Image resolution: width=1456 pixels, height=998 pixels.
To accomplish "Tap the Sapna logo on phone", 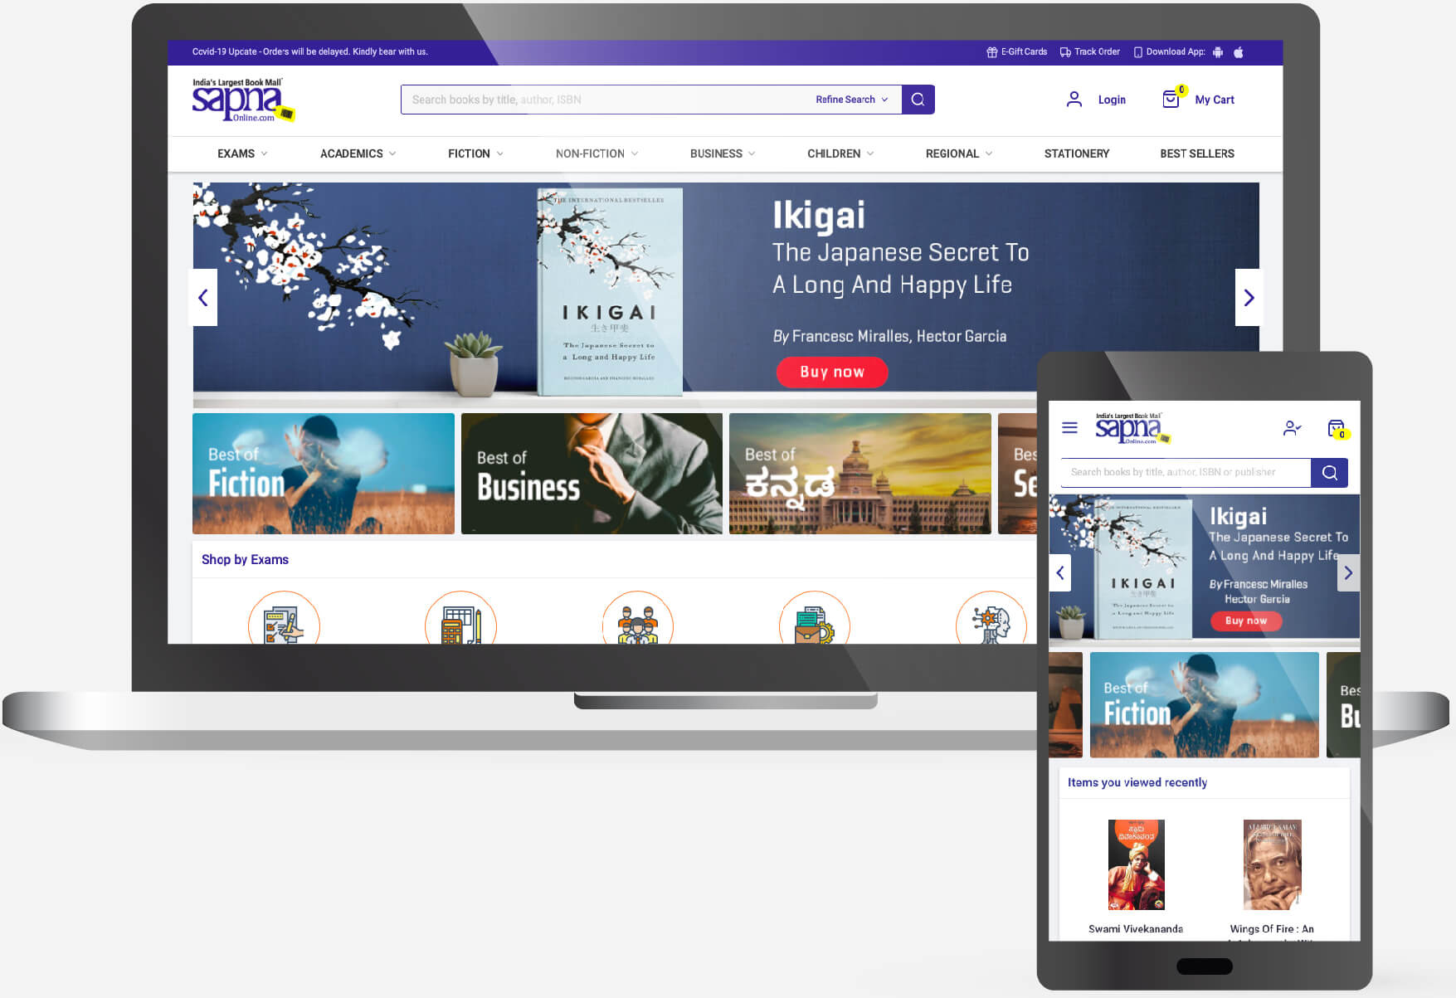I will (1132, 428).
